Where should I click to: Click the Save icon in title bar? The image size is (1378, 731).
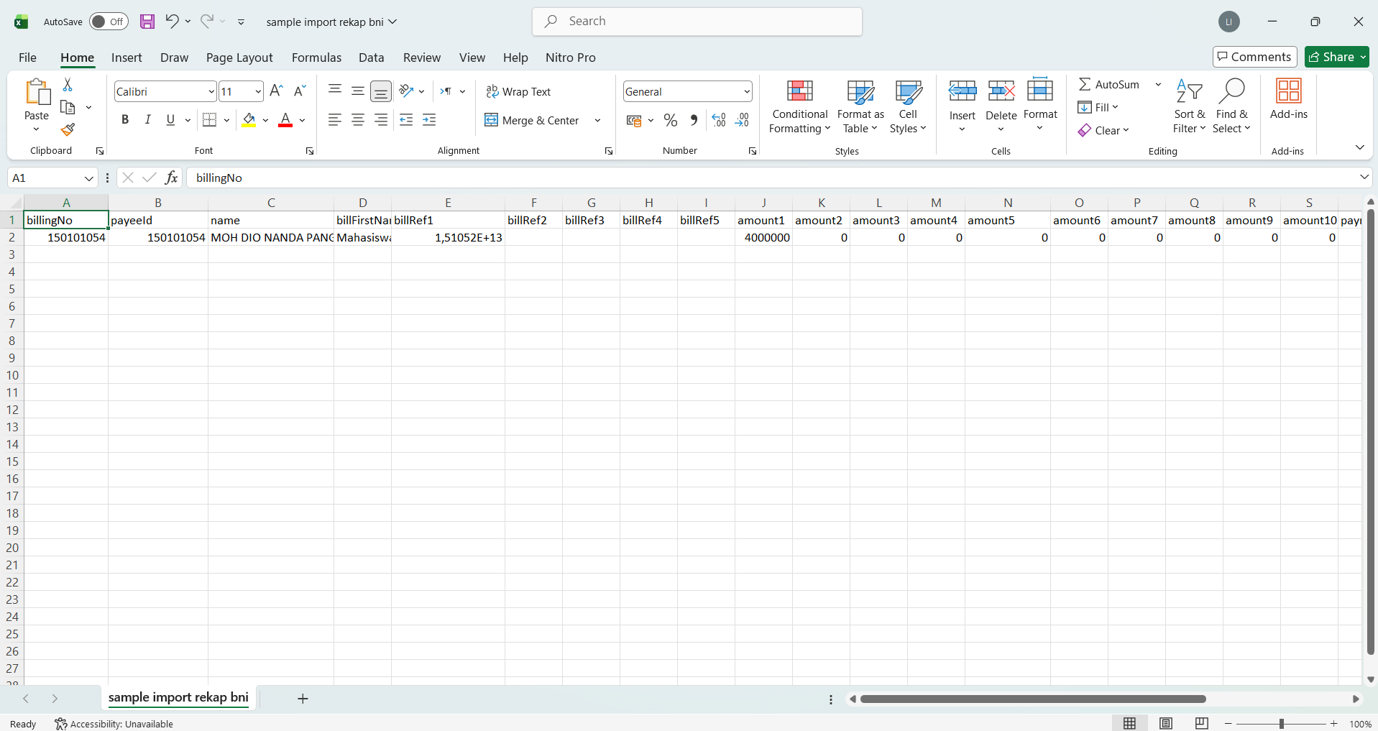pos(147,22)
